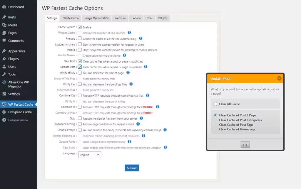The image size is (301, 189).
Task: Click the Users person icon
Action: click(x=4, y=67)
